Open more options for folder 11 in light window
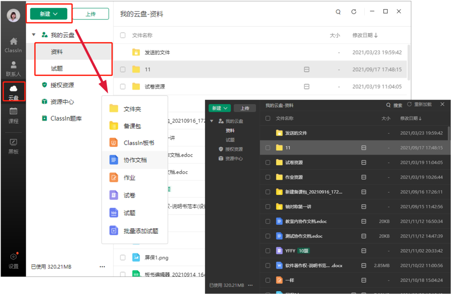The width and height of the screenshot is (451, 294). [307, 70]
